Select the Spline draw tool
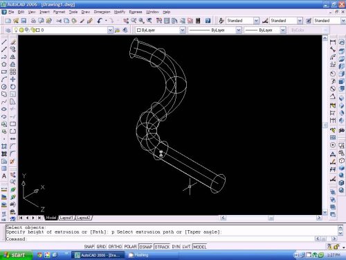 click(x=4, y=102)
